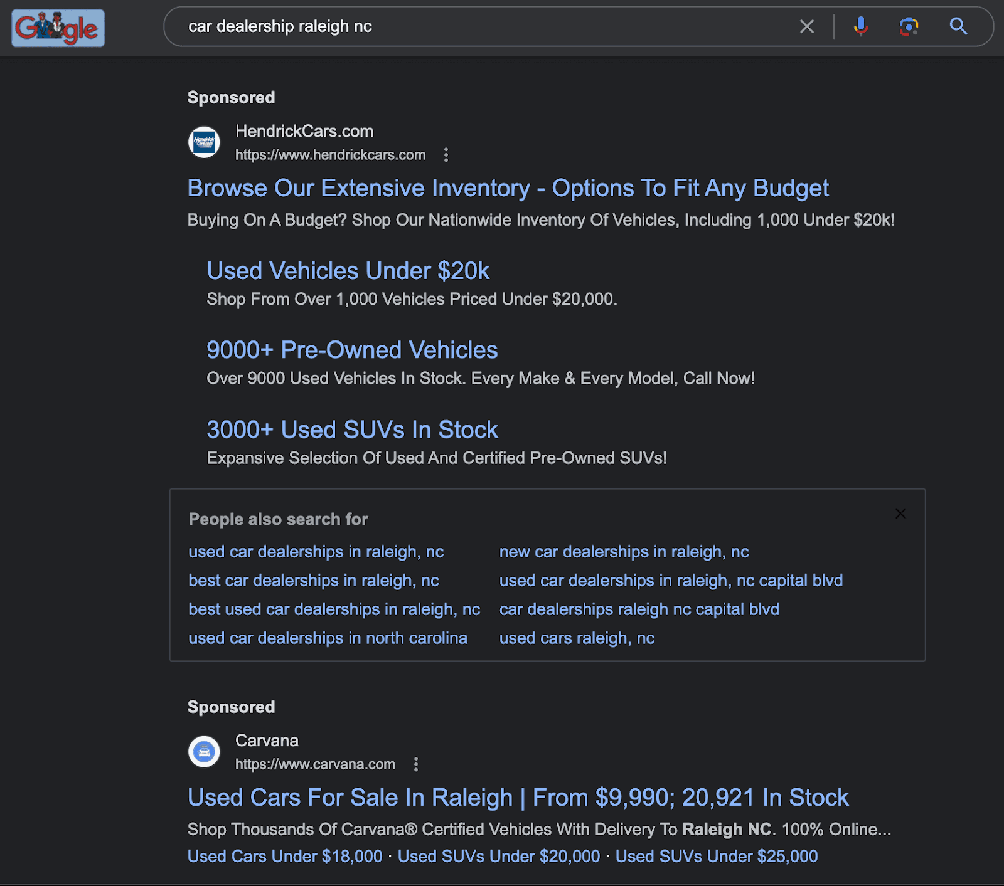This screenshot has width=1004, height=886.
Task: Start a voice search with microphone
Action: click(860, 26)
